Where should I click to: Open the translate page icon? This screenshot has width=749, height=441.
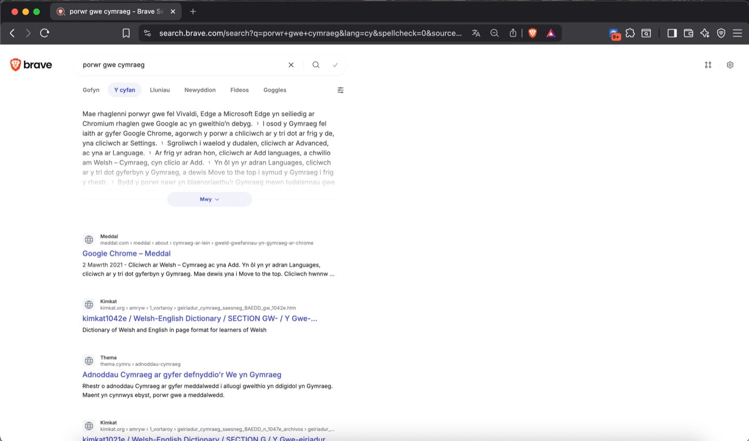476,33
